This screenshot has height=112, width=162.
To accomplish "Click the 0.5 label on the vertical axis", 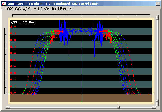I will point(13,60).
